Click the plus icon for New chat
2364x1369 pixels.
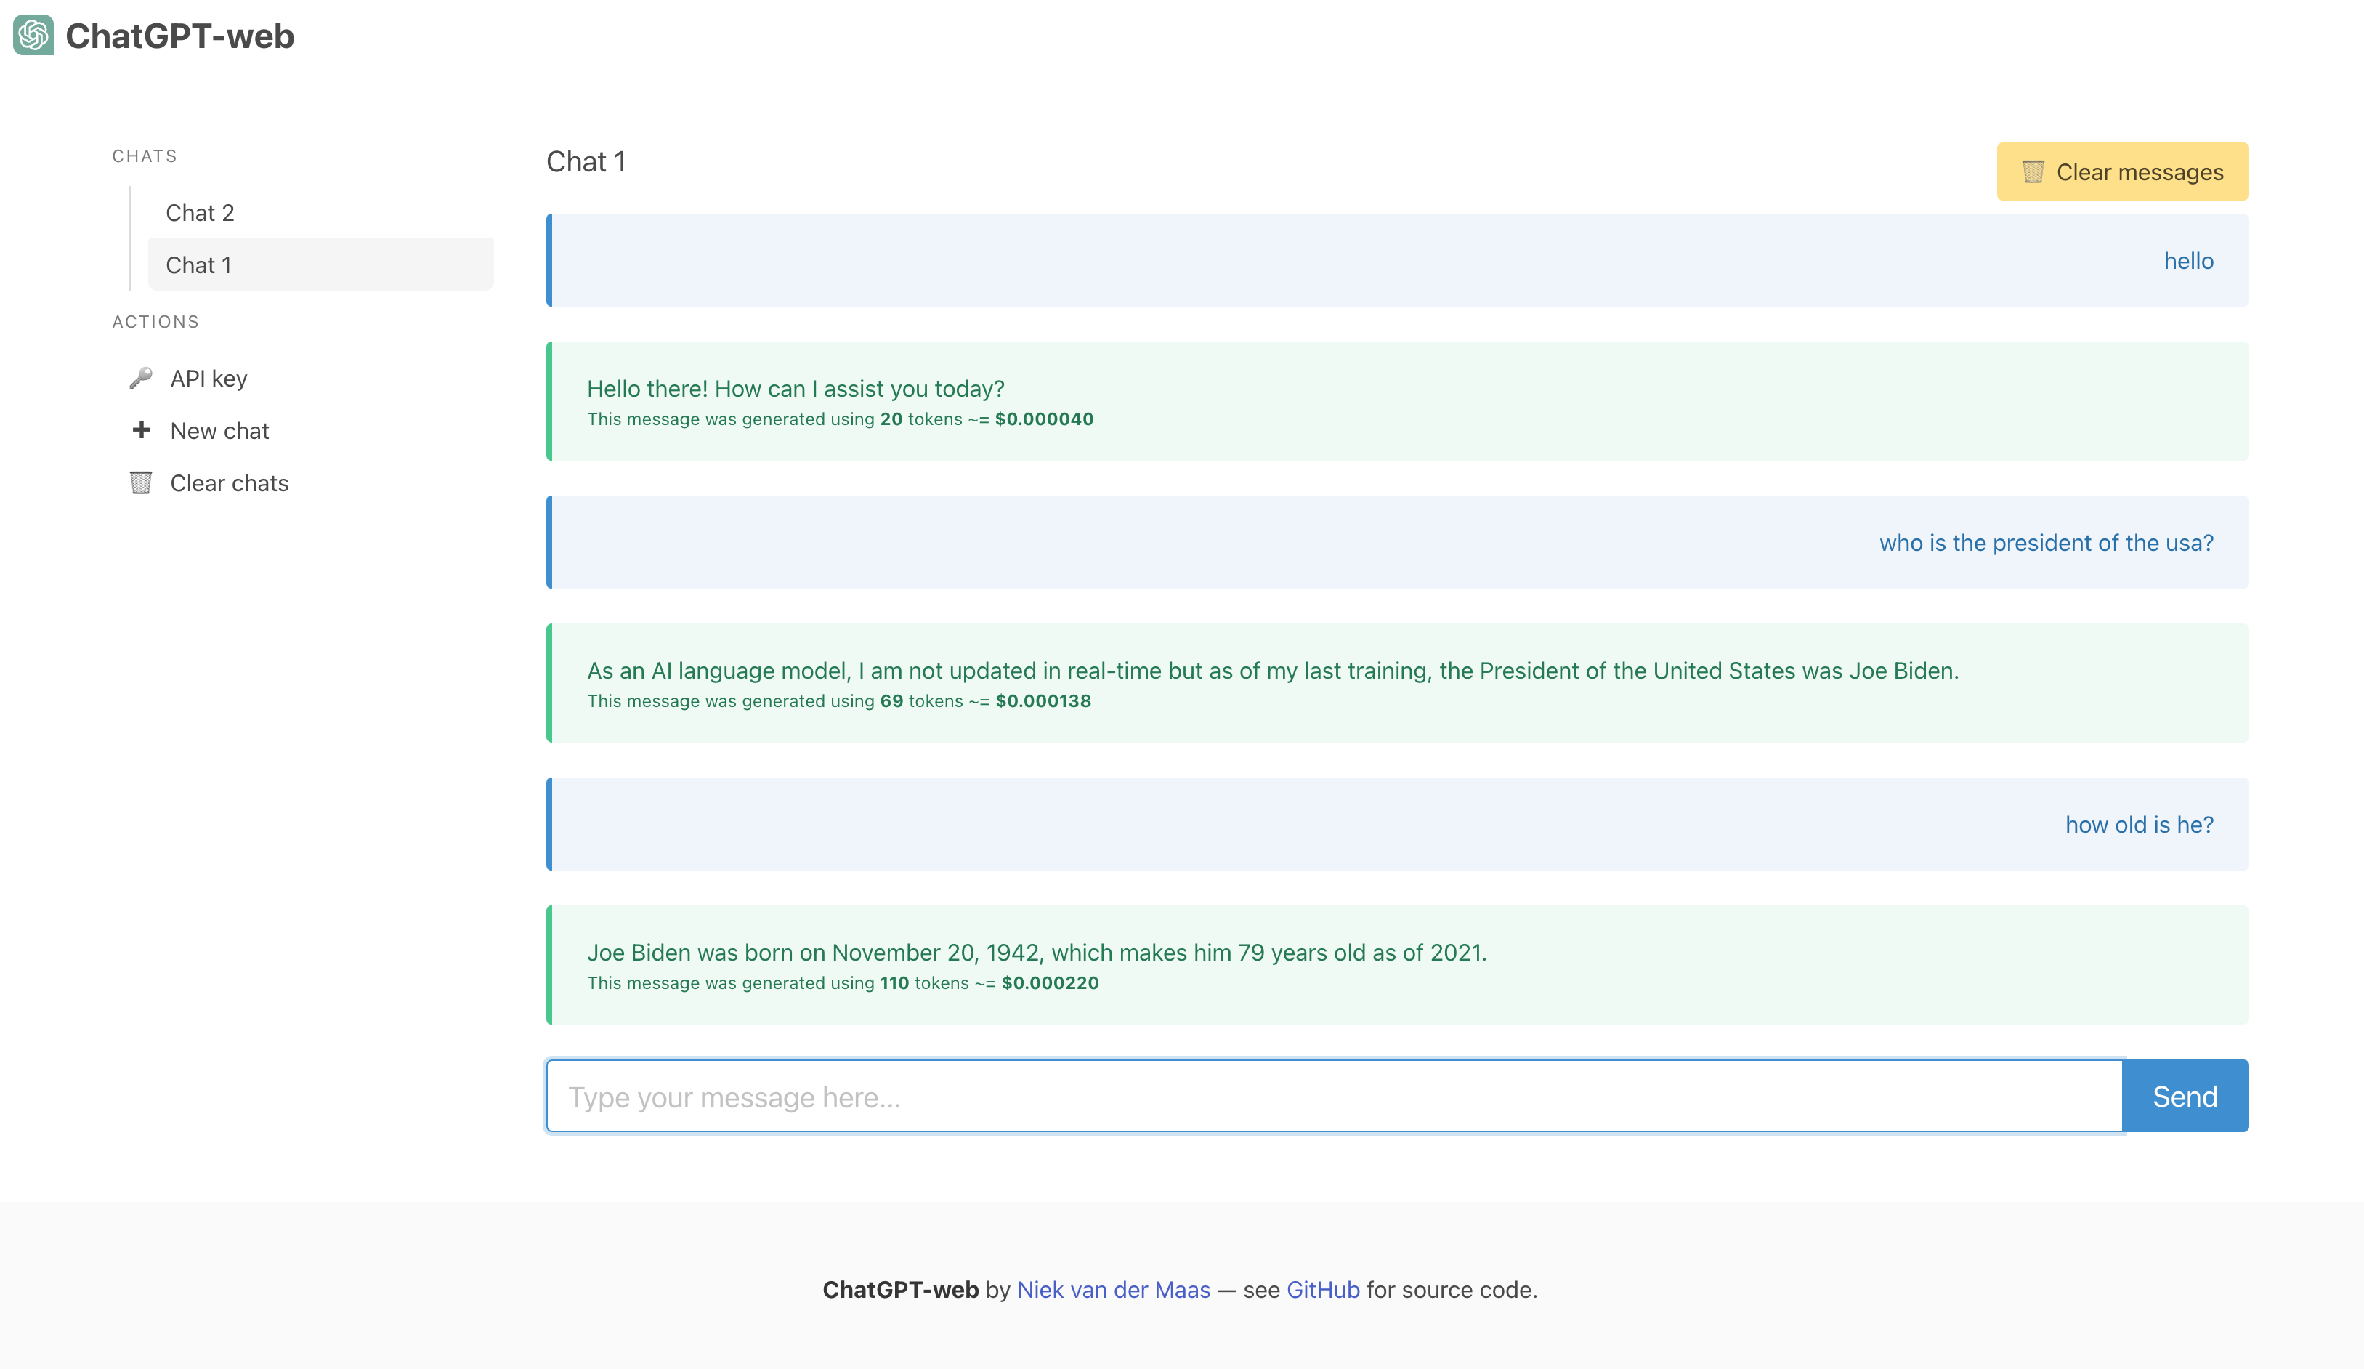pos(141,429)
